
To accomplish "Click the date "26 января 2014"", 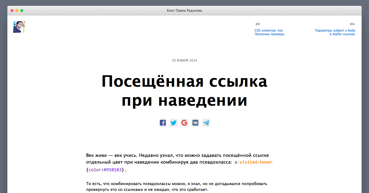I will pos(184,60).
